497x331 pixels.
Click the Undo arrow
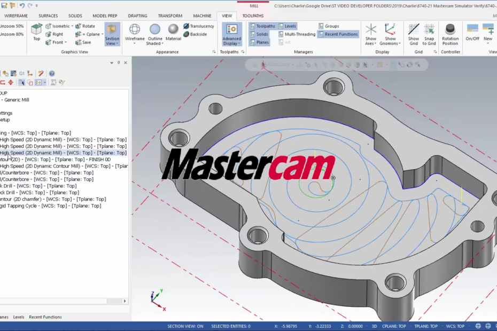(x=22, y=5)
